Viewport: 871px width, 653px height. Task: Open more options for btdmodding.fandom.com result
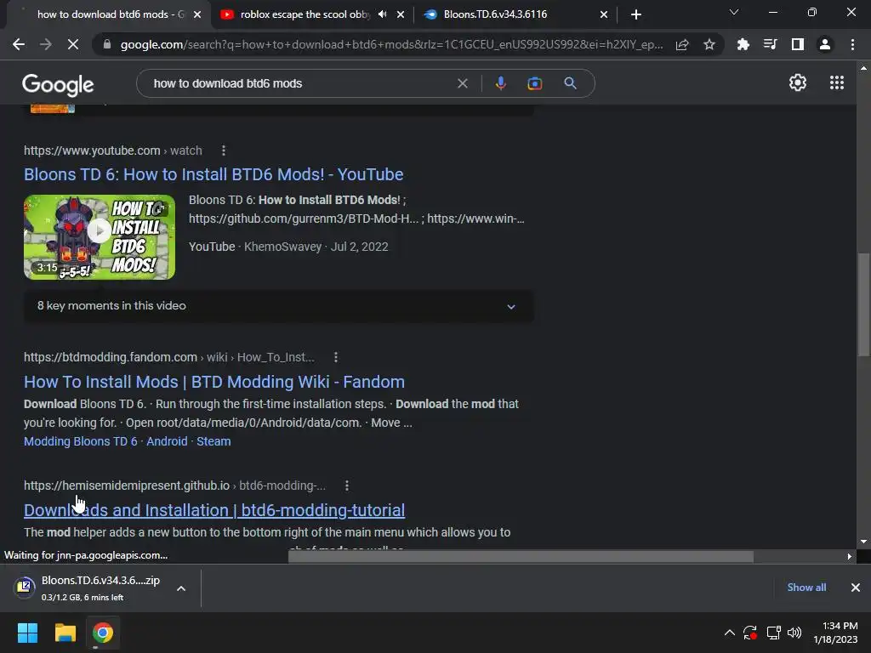[x=335, y=357]
